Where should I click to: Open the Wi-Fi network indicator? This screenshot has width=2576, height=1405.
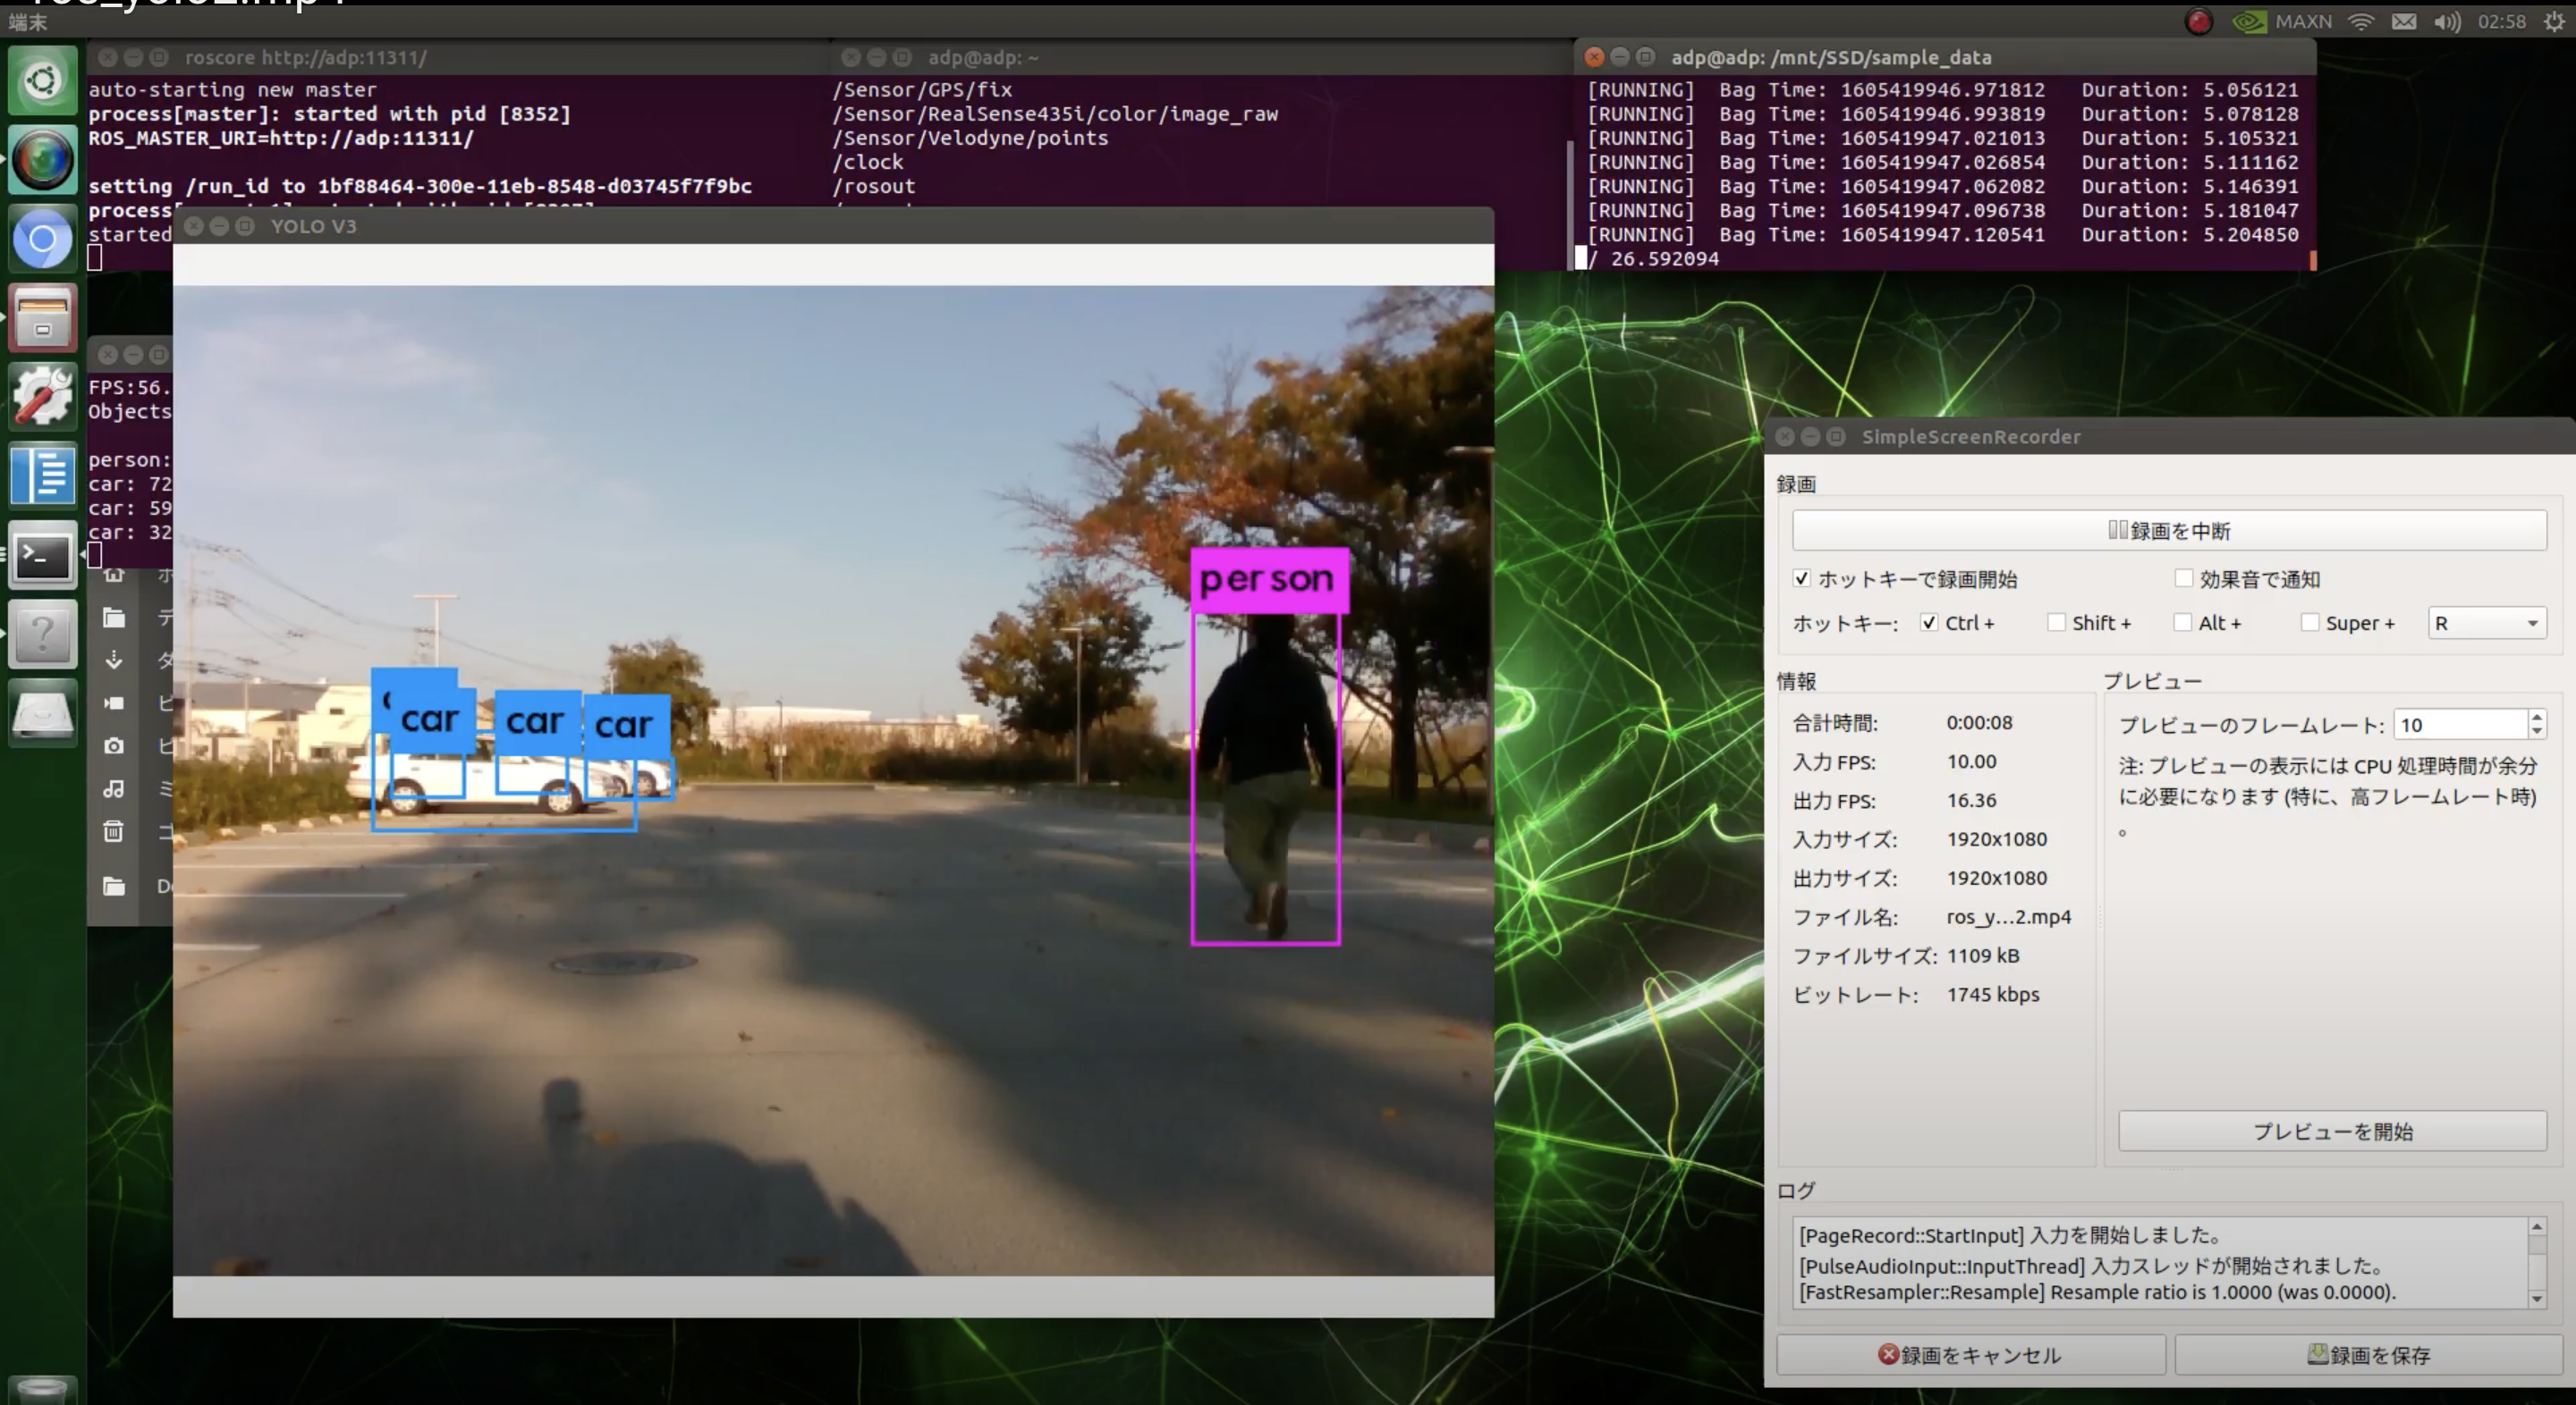pyautogui.click(x=2360, y=22)
